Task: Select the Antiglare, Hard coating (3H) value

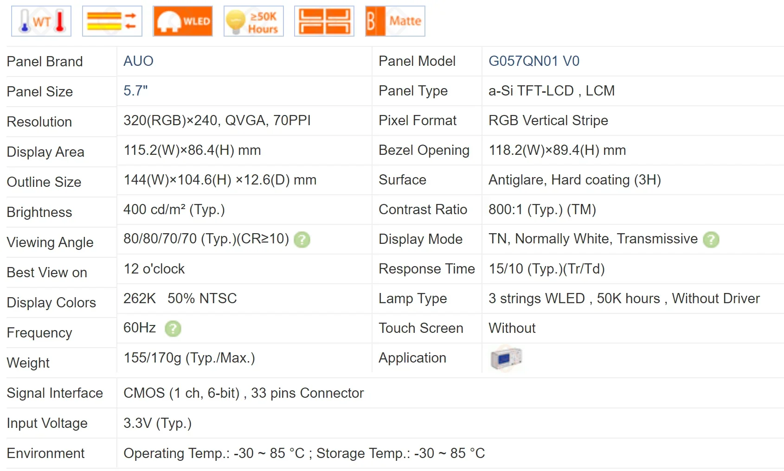Action: tap(575, 180)
